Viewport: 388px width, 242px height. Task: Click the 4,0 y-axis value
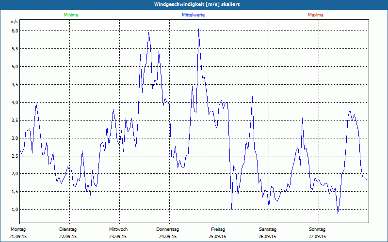tap(15, 103)
